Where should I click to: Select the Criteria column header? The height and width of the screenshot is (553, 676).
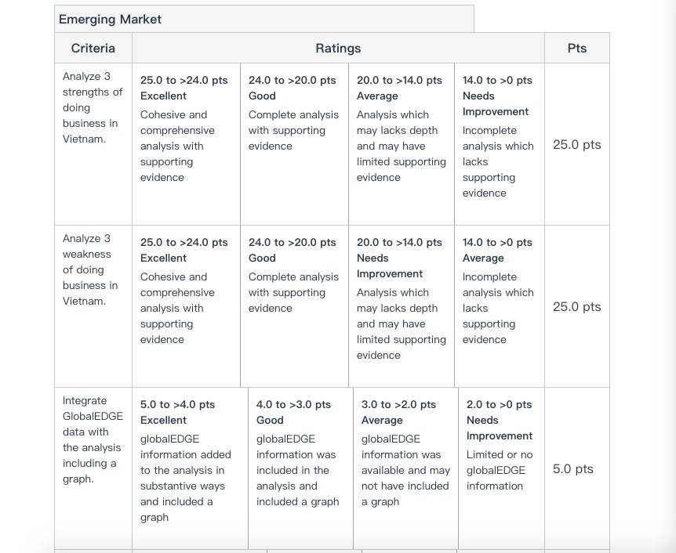93,49
